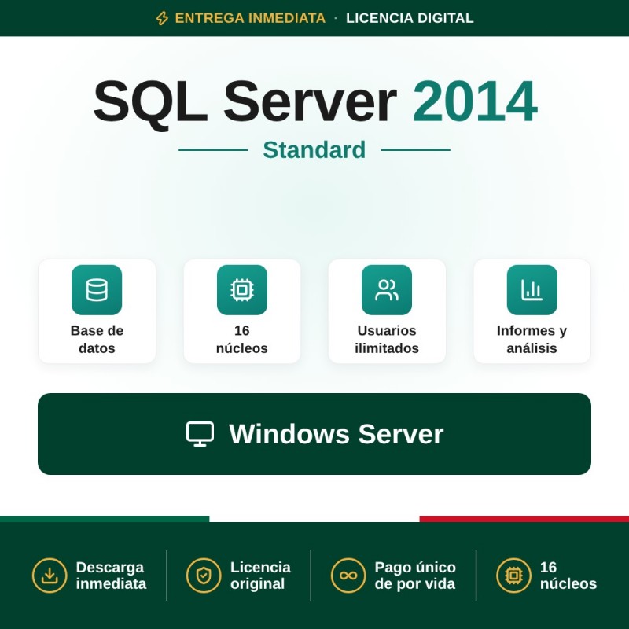Click the infinity icon beside Pago único

point(348,576)
